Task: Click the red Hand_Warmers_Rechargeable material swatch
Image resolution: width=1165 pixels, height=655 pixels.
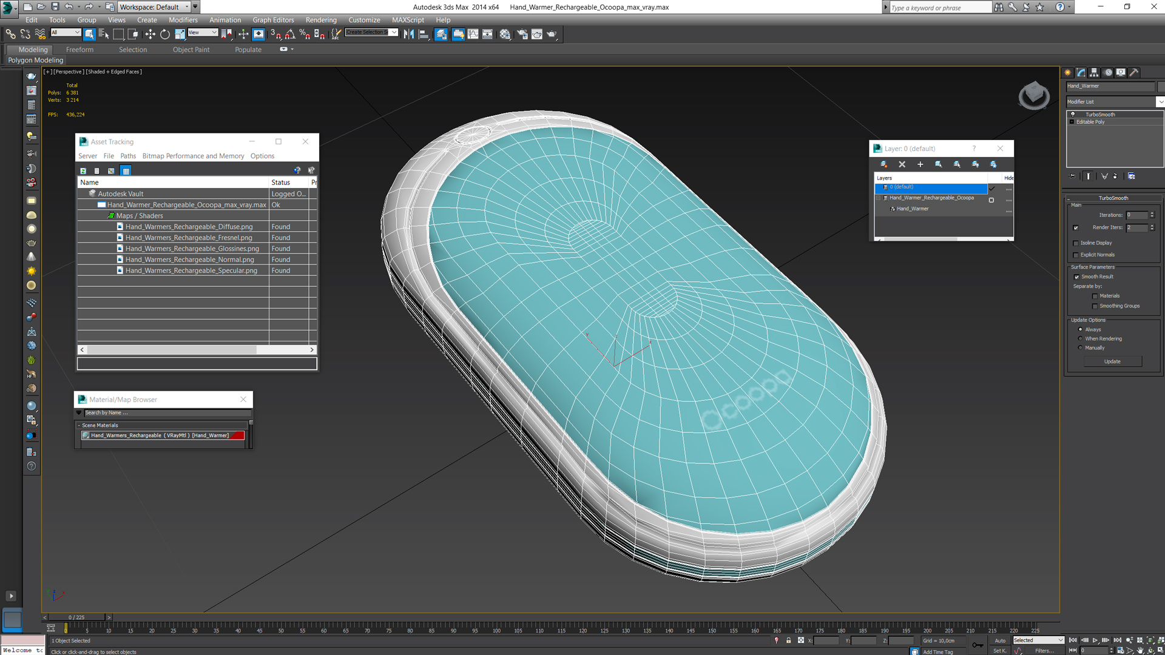Action: [238, 435]
